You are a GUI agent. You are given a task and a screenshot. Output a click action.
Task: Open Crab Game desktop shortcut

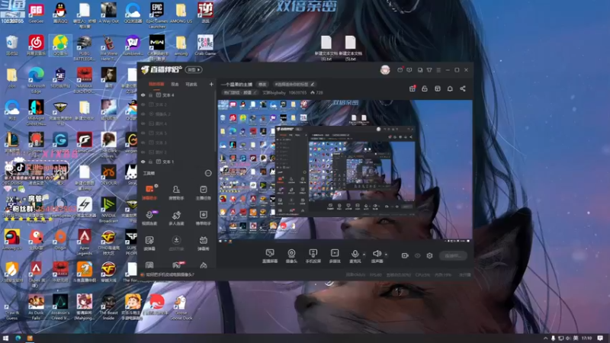pos(205,46)
